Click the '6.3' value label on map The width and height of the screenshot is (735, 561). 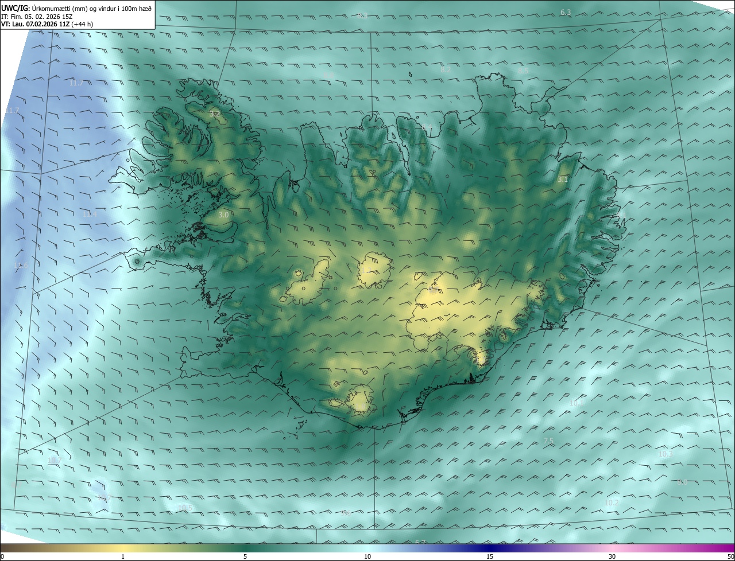pyautogui.click(x=566, y=12)
